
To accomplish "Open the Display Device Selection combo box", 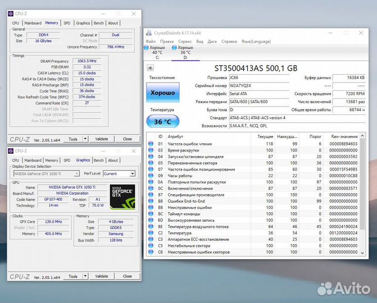I will [47, 173].
